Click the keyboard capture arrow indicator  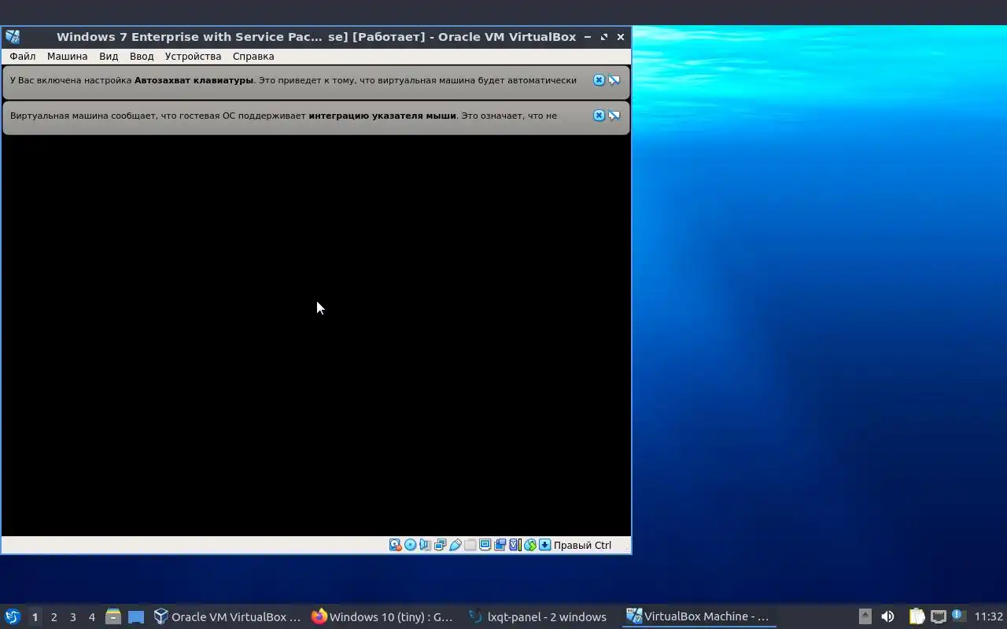544,545
